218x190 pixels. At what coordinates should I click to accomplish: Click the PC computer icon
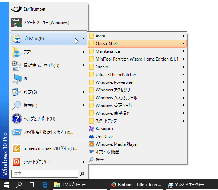(17, 79)
